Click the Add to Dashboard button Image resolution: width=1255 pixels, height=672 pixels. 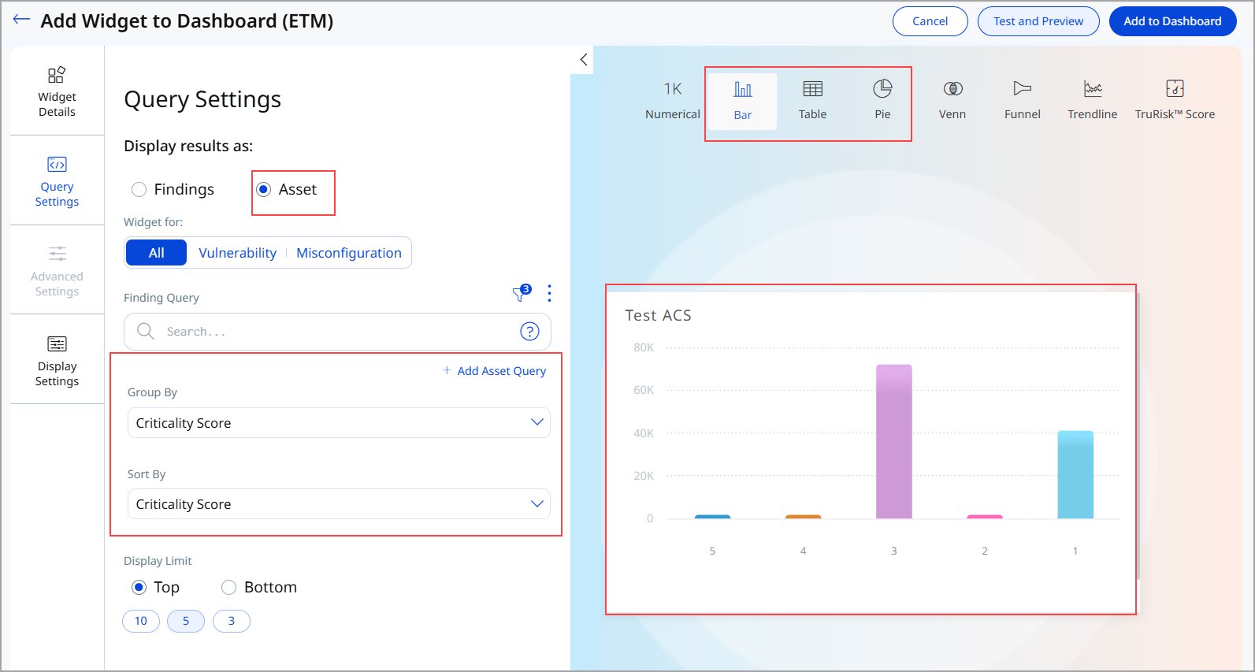(x=1172, y=21)
